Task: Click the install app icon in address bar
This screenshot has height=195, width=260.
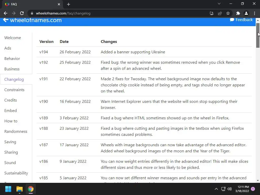Action: point(212,13)
